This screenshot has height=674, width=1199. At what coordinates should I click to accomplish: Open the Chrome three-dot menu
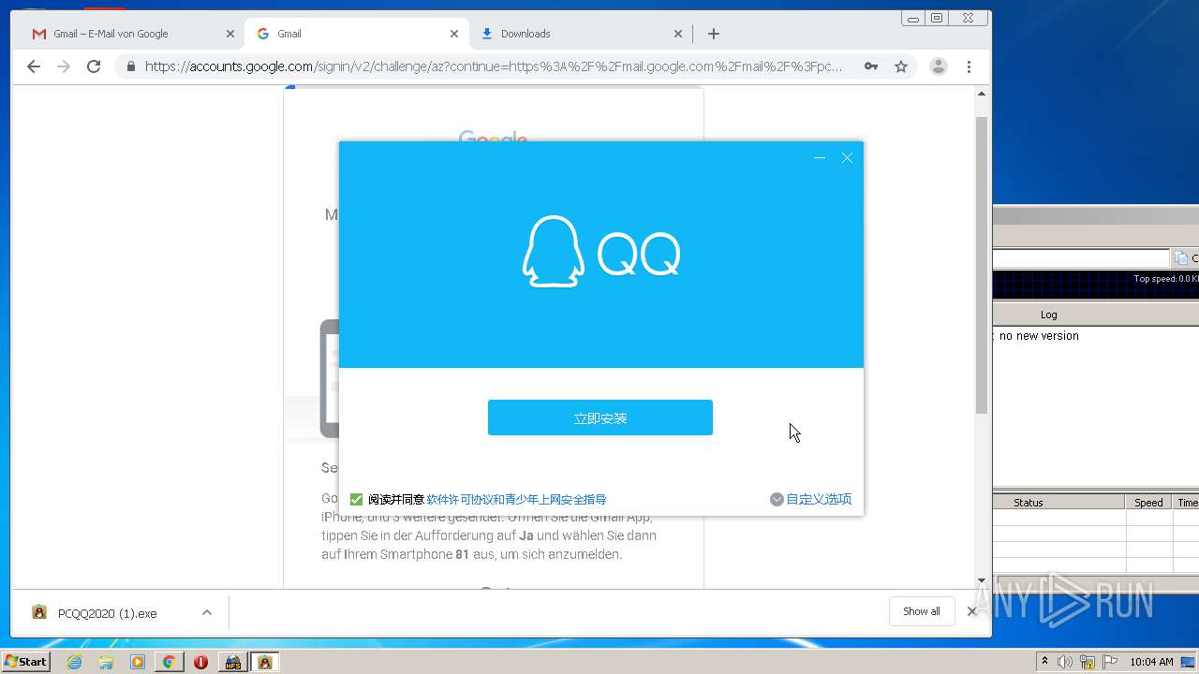969,66
